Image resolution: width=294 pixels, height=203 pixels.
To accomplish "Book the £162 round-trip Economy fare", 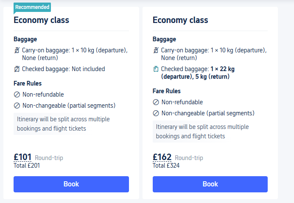I will [x=210, y=184].
